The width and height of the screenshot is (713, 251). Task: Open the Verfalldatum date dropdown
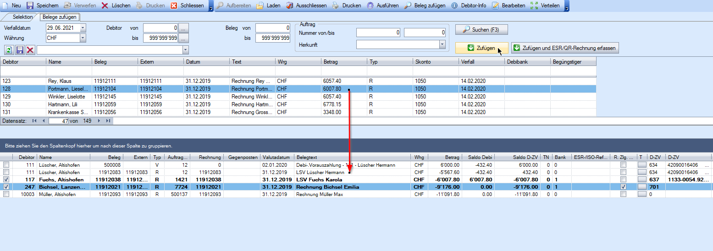click(x=83, y=28)
